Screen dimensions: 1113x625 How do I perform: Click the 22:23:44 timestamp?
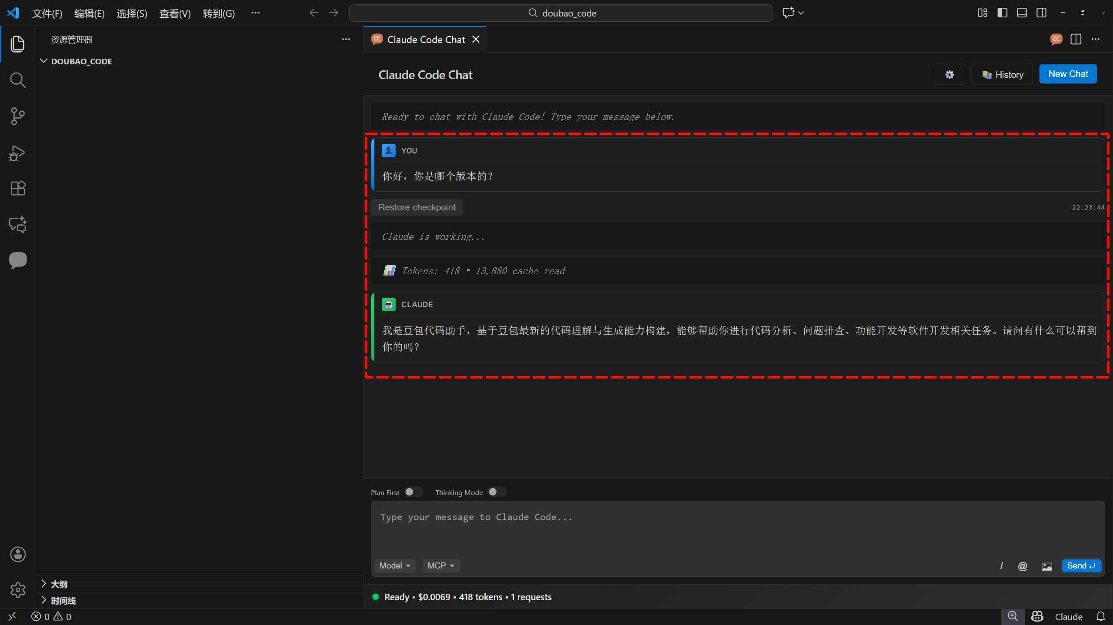click(1088, 208)
